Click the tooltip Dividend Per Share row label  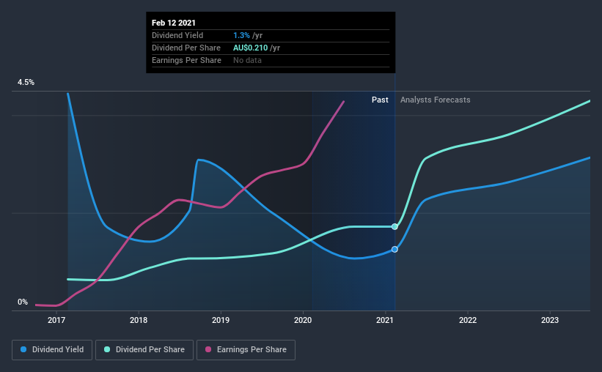pyautogui.click(x=186, y=48)
